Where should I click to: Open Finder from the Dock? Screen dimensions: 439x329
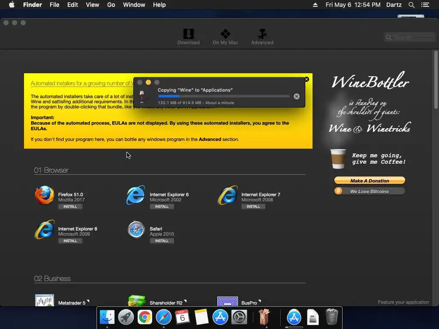(x=107, y=317)
